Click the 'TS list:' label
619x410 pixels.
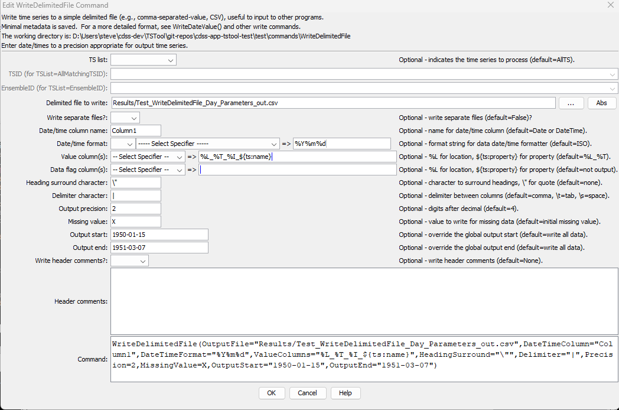(98, 60)
